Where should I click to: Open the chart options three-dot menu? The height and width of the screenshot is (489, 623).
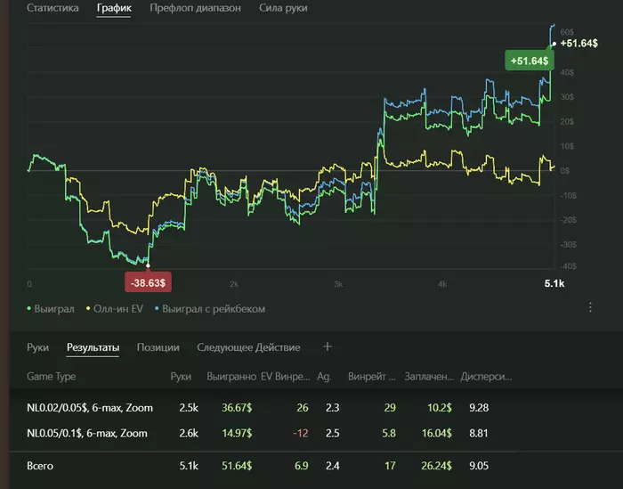click(x=590, y=307)
